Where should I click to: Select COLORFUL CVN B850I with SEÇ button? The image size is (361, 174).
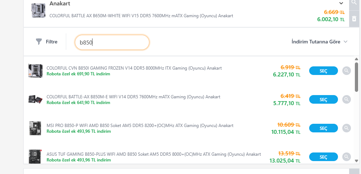324,71
